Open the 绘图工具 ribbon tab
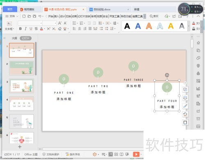205x160 pixels. pos(137,16)
